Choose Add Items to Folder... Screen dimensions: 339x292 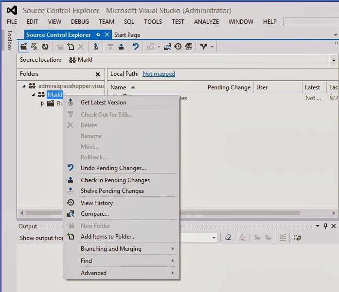[x=121, y=237]
